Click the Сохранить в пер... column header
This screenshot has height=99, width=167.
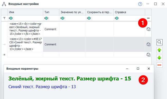click(99, 12)
